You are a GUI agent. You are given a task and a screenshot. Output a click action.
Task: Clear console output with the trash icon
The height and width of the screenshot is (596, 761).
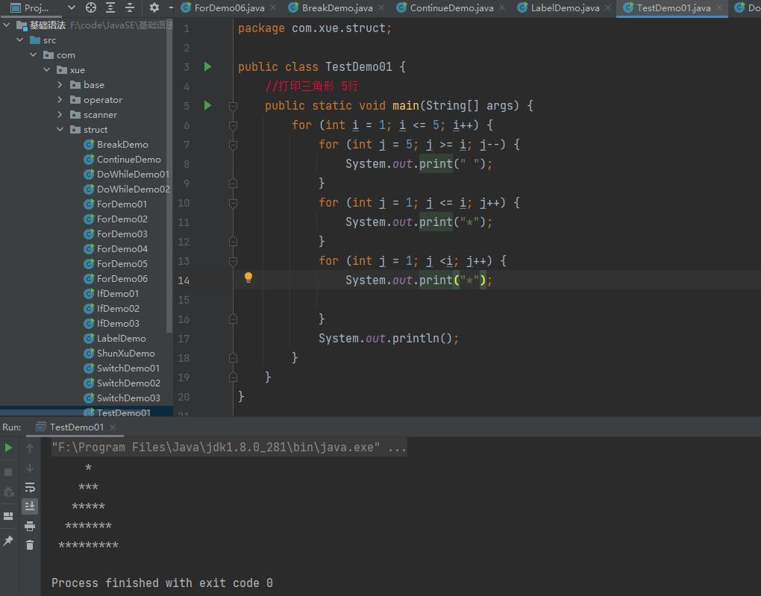click(30, 545)
